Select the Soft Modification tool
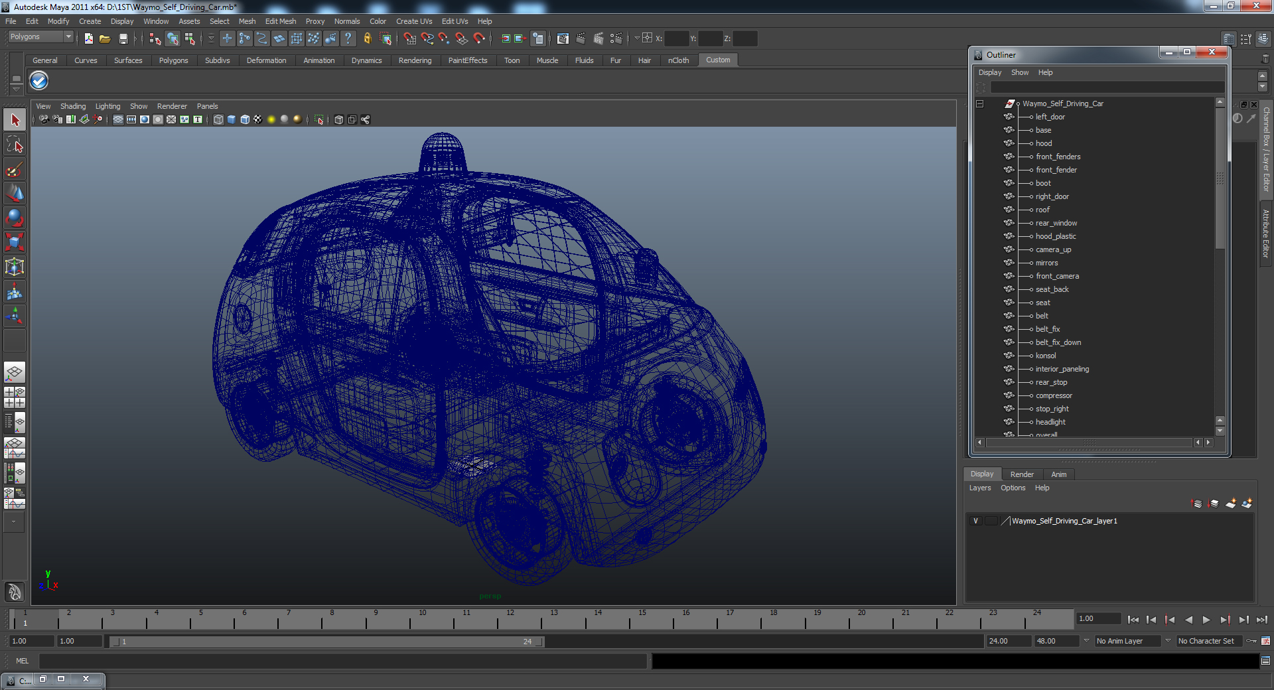 (x=15, y=291)
